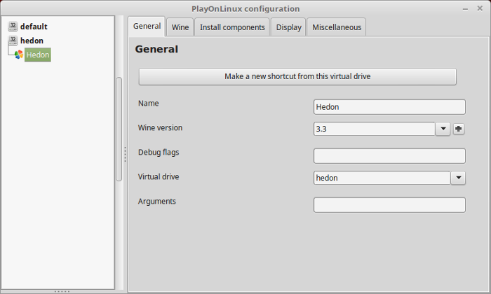This screenshot has height=294, width=491.
Task: Click Make a new shortcut from this virtual drive
Action: 297,76
